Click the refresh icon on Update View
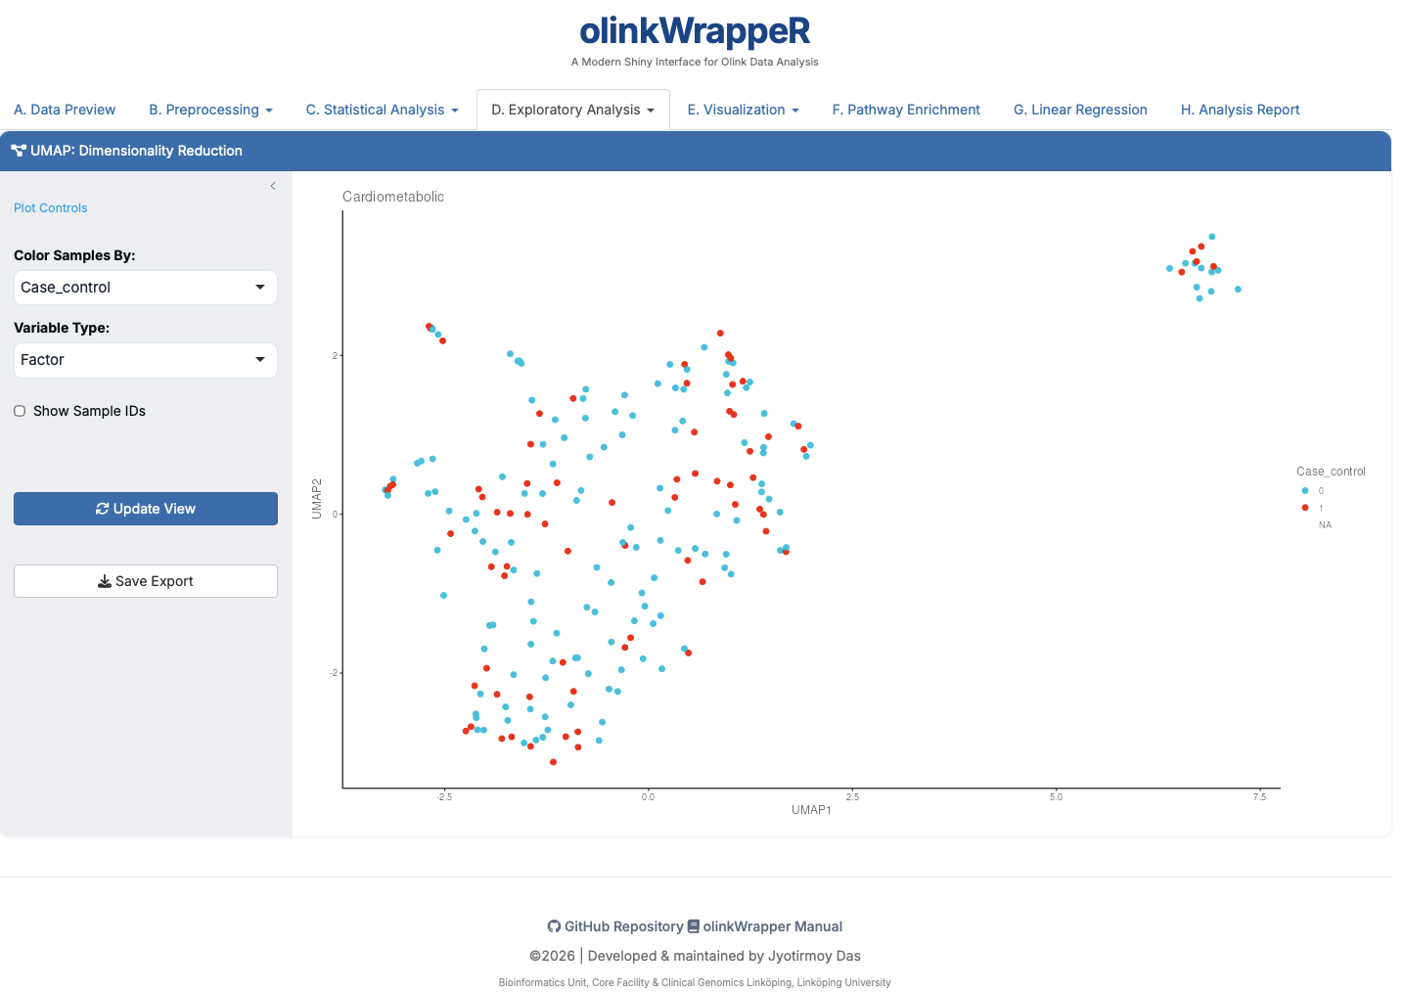Screen dimensions: 1404x992 [x=102, y=509]
